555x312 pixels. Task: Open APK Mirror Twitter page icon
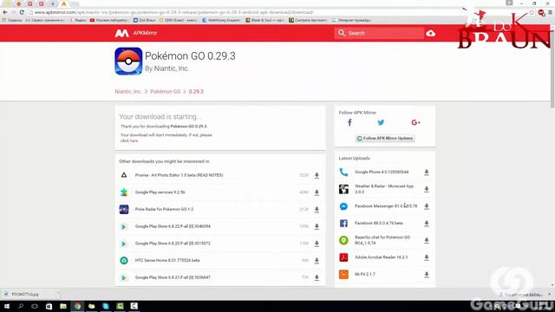pyautogui.click(x=381, y=122)
